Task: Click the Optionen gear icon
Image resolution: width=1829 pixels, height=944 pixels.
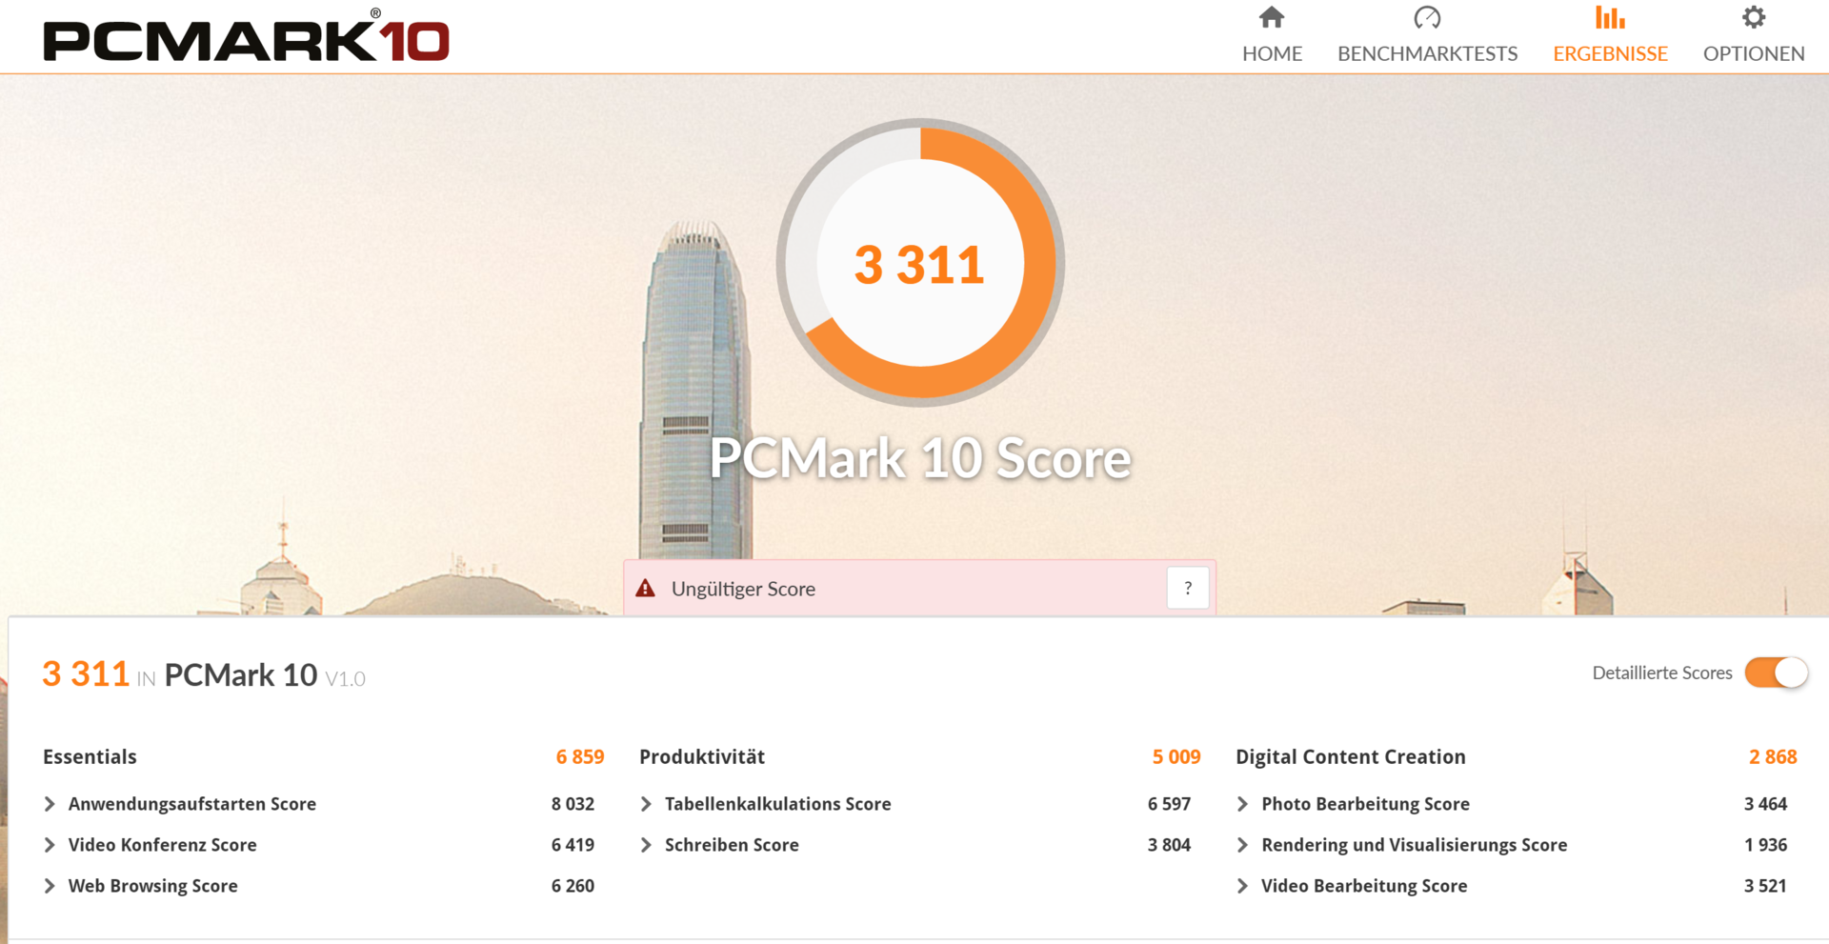Action: tap(1754, 17)
